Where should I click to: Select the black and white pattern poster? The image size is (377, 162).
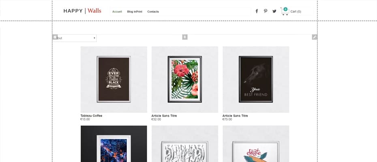[x=185, y=144]
